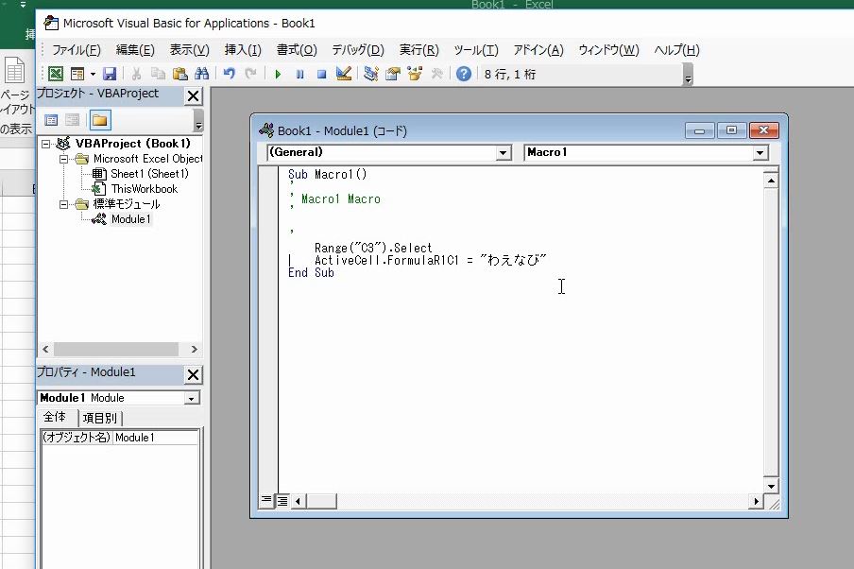Run the macro with the green play icon
854x569 pixels.
click(x=278, y=74)
